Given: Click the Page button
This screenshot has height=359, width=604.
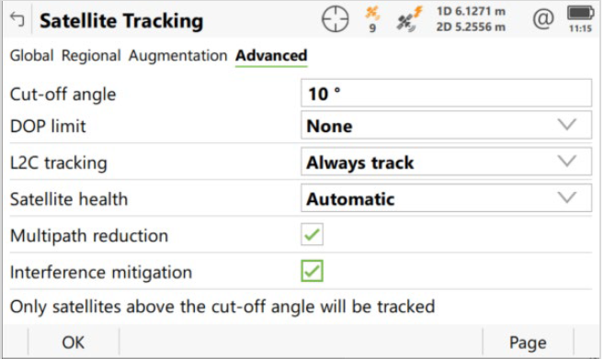Looking at the screenshot, I should point(528,342).
